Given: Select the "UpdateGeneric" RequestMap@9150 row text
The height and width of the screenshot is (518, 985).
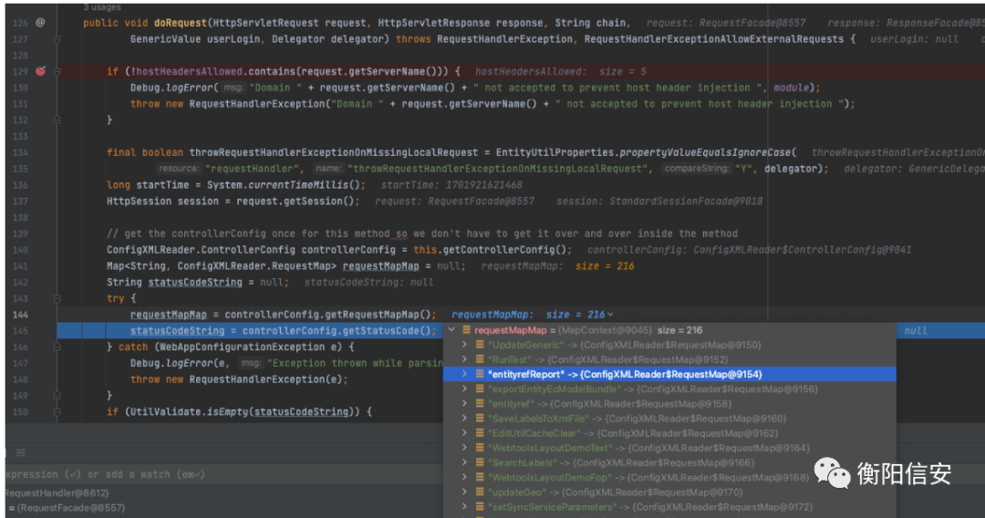Looking at the screenshot, I should 625,345.
